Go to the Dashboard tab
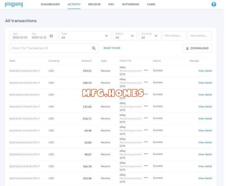 pos(50,4)
